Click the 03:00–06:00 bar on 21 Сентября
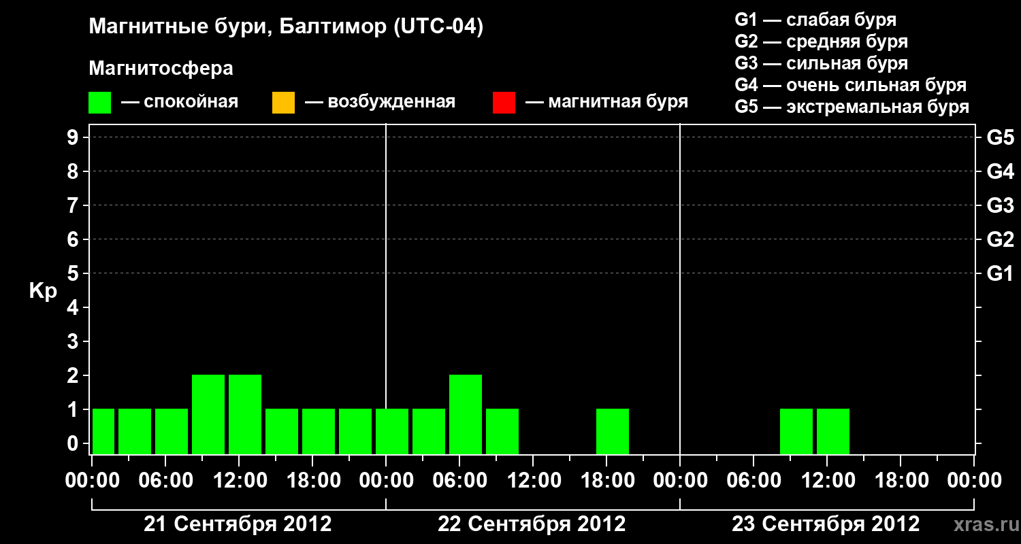1021x544 pixels. coord(135,431)
